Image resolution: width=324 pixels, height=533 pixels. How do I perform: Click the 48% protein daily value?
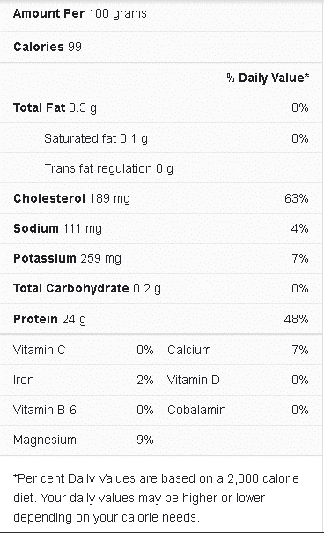click(x=296, y=319)
